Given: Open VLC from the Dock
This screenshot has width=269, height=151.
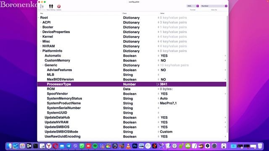Looking at the screenshot, I should [128, 146].
